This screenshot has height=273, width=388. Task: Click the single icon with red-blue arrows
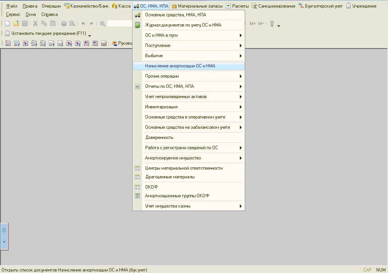(25, 43)
